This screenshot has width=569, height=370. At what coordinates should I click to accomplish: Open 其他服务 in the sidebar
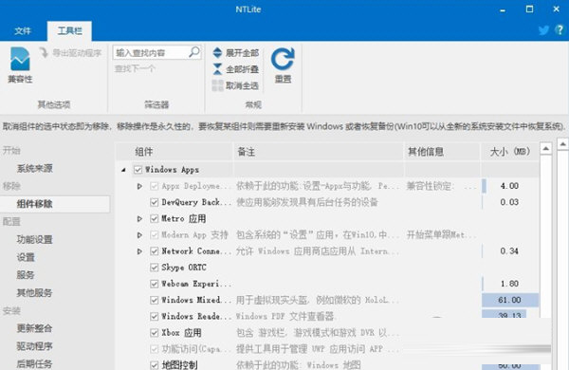point(35,292)
